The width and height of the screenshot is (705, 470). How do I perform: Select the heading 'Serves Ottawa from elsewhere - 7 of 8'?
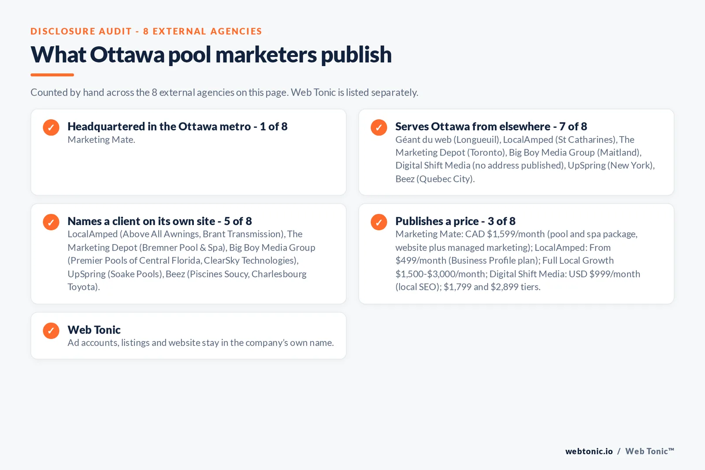tap(491, 126)
